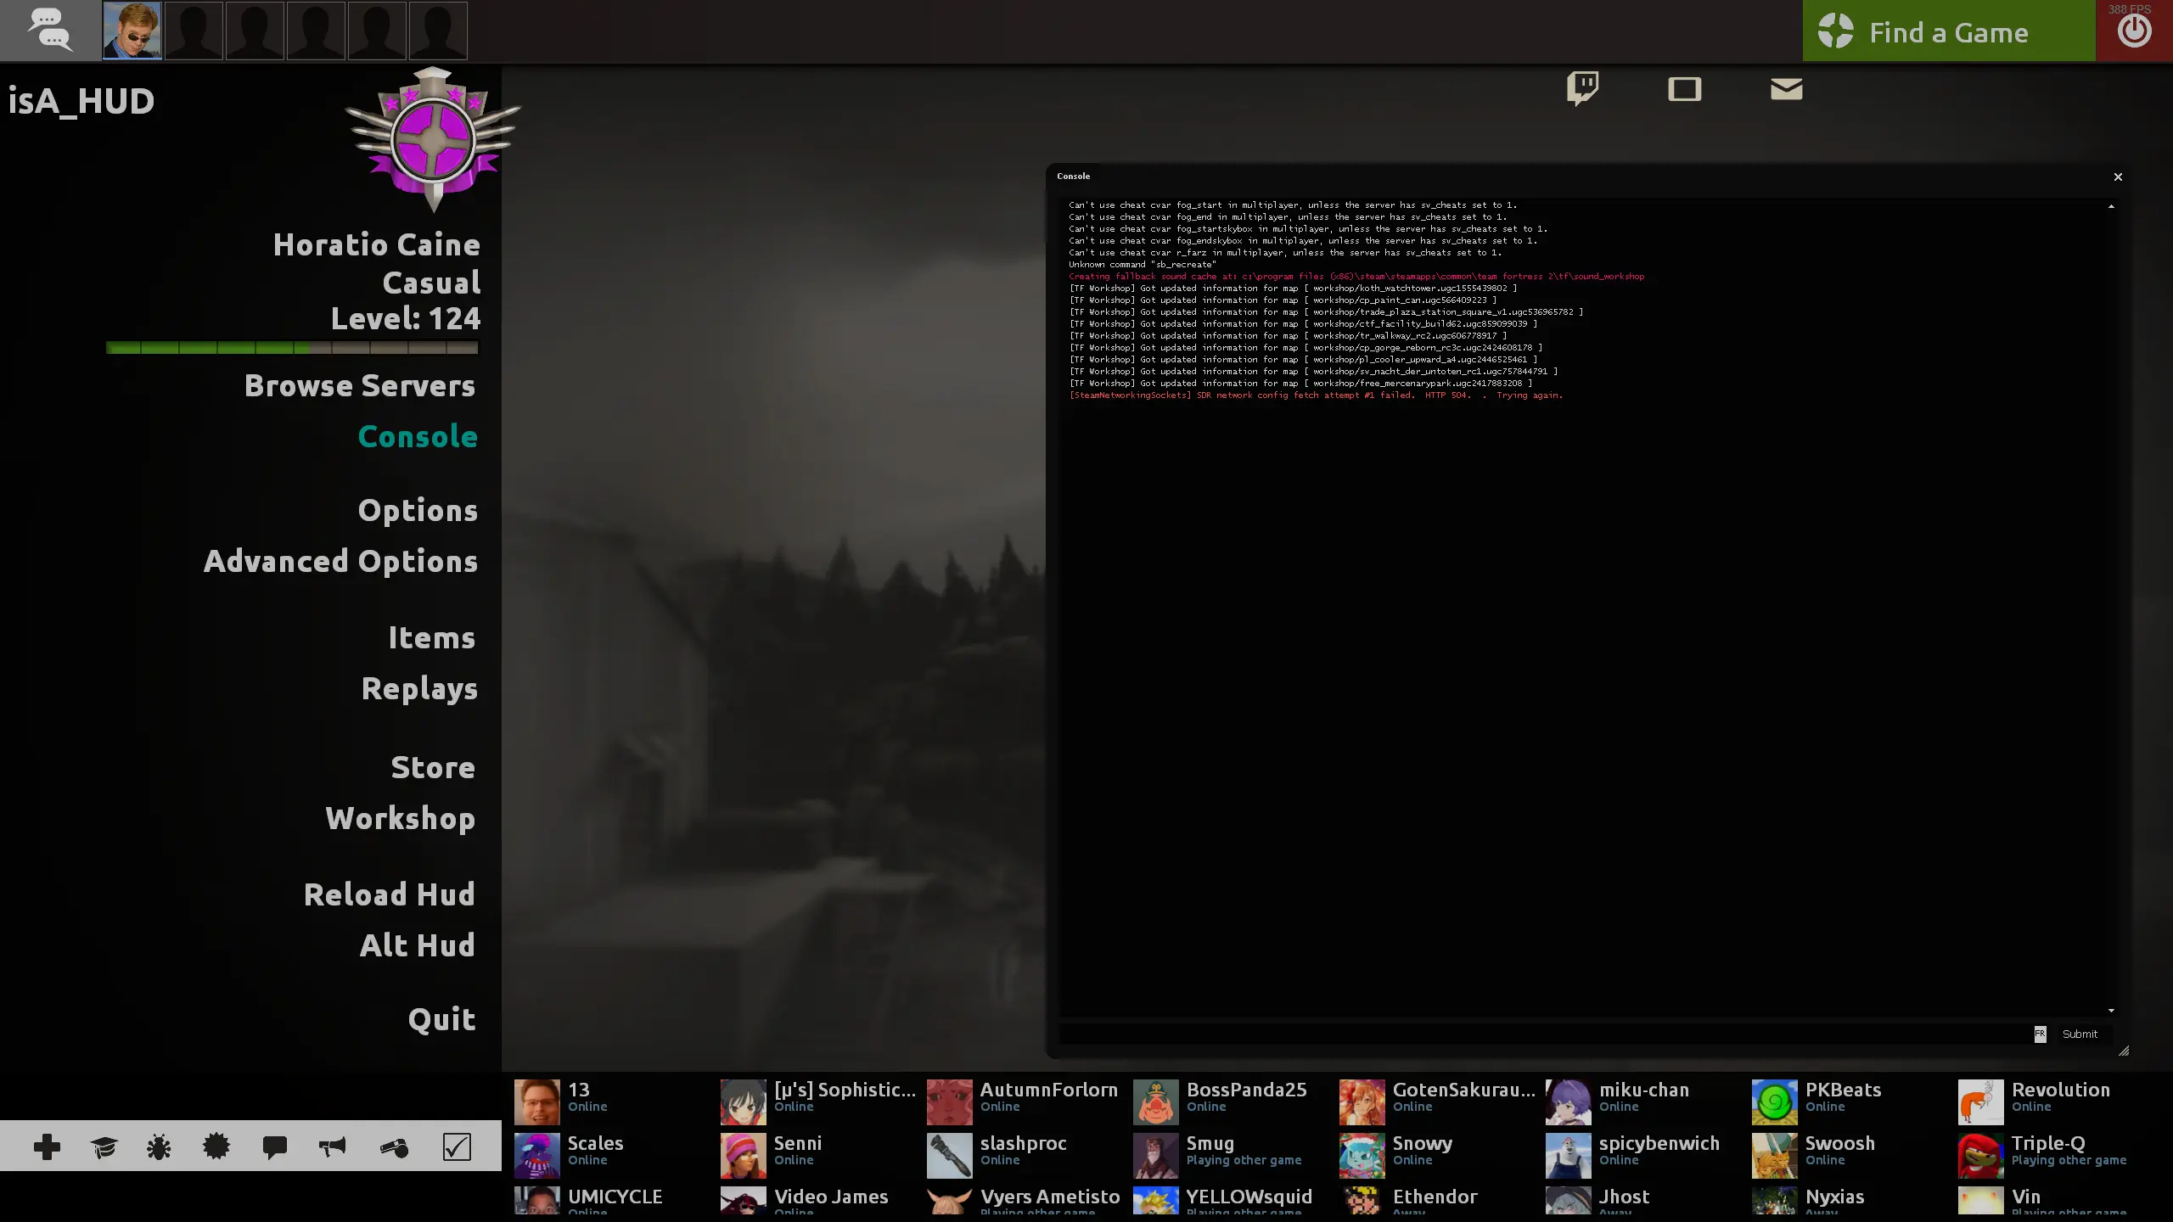Image resolution: width=2173 pixels, height=1222 pixels.
Task: Open the chat bubbles icon at top-left
Action: (49, 31)
